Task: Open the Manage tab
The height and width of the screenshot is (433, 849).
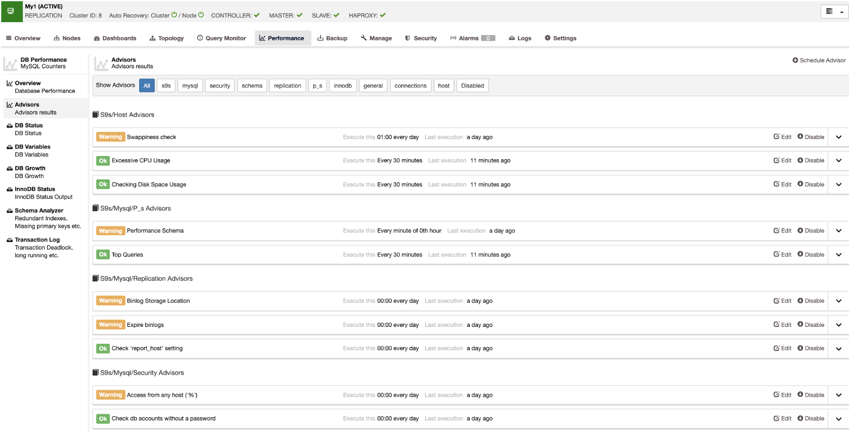Action: [x=376, y=38]
